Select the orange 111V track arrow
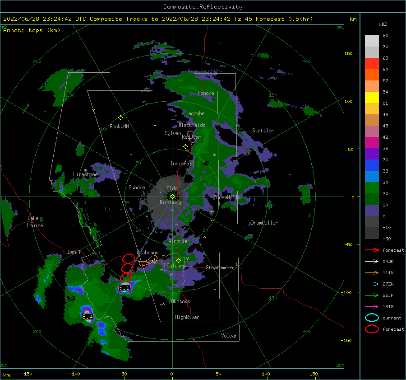Viewport: 406px width, 380px height. [372, 272]
